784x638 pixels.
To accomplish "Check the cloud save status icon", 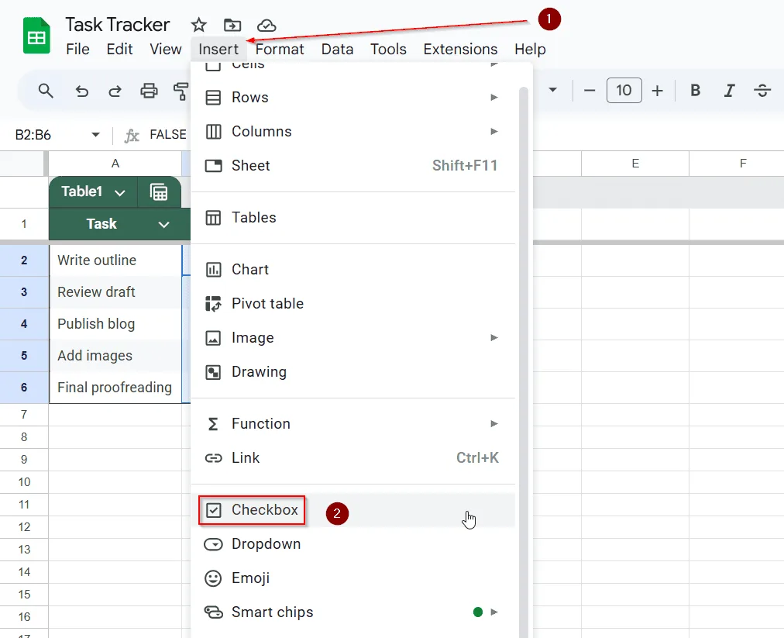I will click(266, 25).
